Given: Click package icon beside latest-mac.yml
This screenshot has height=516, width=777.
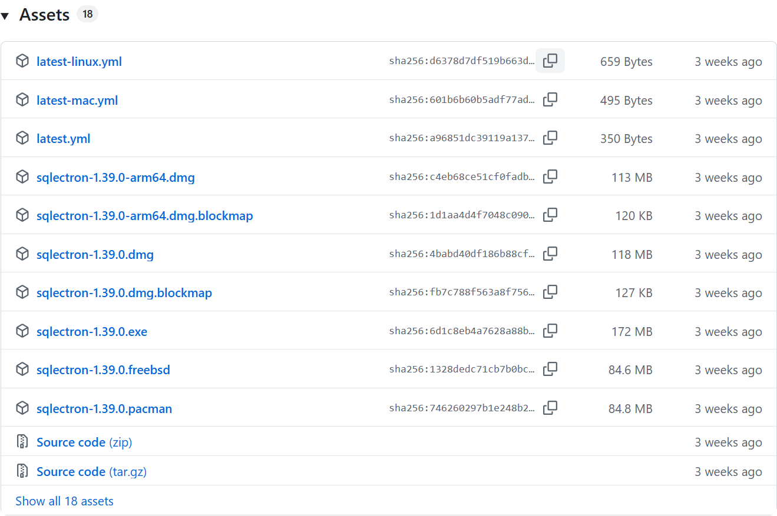Looking at the screenshot, I should 22,99.
